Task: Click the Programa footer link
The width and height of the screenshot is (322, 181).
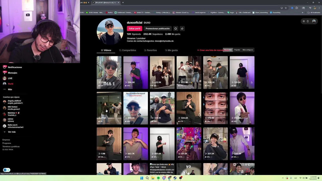Action: pos(7,143)
